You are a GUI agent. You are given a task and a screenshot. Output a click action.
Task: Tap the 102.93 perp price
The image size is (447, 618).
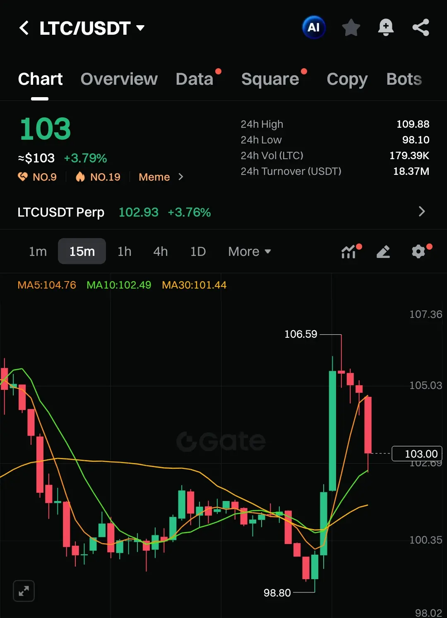pyautogui.click(x=139, y=212)
